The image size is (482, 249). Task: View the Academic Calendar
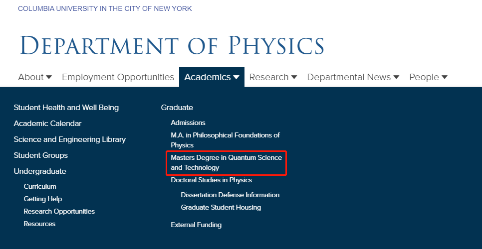47,124
